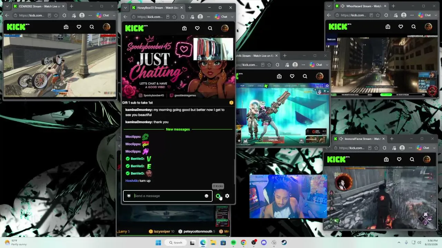442x248 pixels.
Task: Open Copilot Chat in the OZARK002 window
Action: coord(102,15)
